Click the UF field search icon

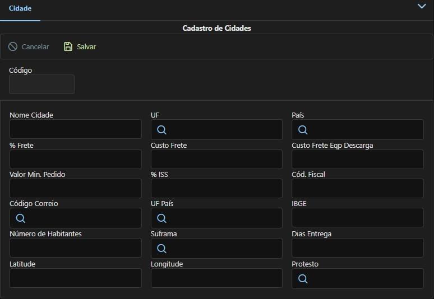(x=161, y=129)
